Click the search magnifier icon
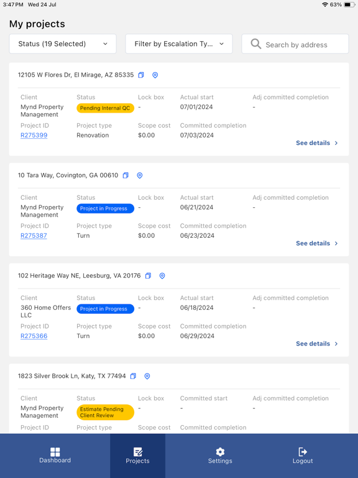The width and height of the screenshot is (358, 478). pyautogui.click(x=255, y=44)
